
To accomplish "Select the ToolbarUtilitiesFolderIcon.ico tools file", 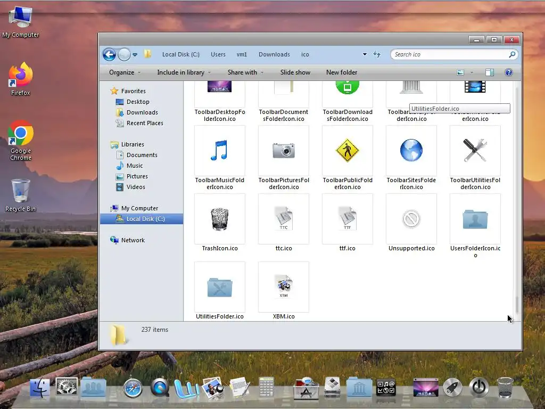I will (475, 158).
